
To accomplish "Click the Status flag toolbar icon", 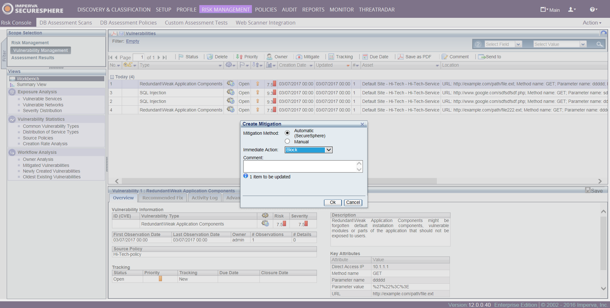I will coord(181,57).
